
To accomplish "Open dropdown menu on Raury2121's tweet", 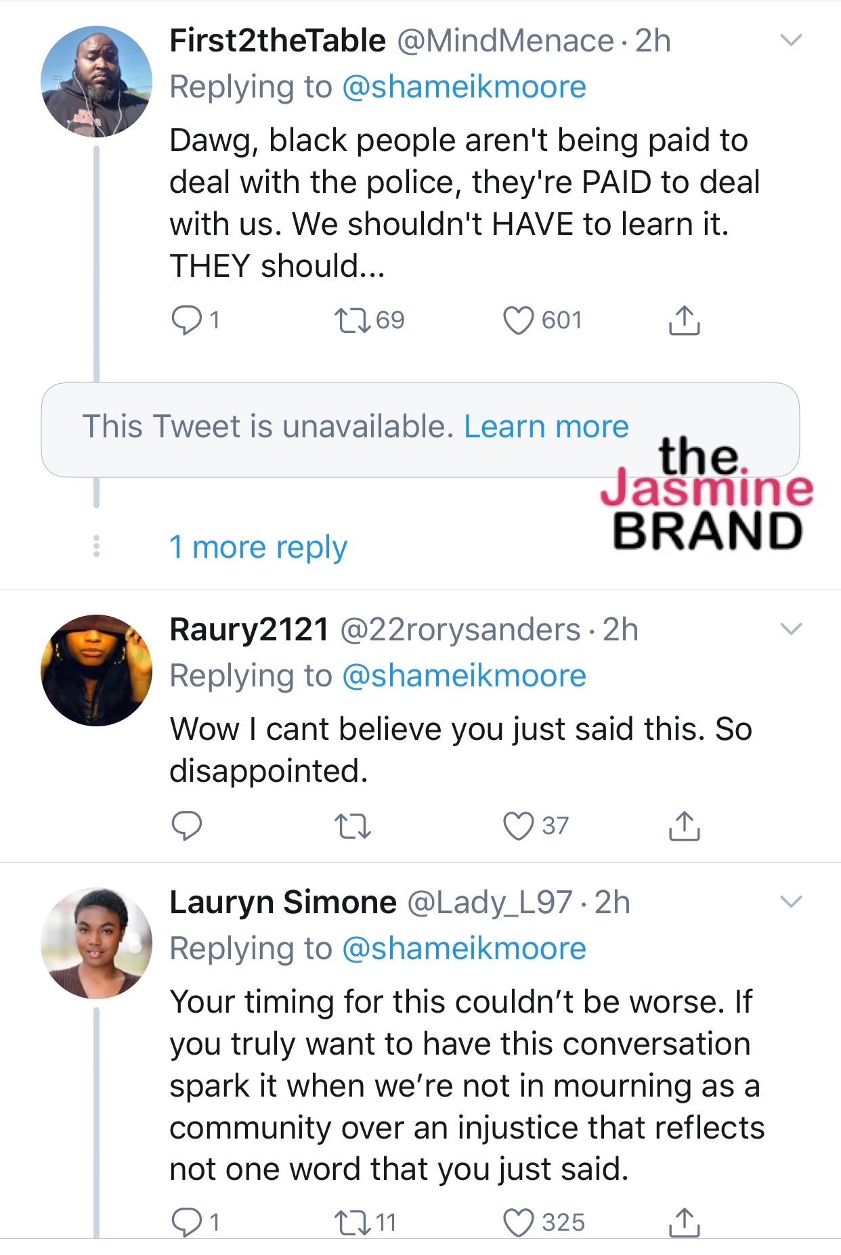I will (x=791, y=629).
